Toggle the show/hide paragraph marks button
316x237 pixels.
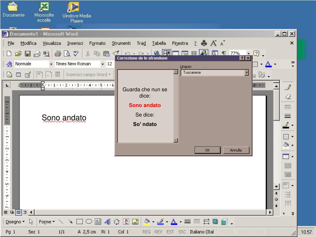(224, 53)
